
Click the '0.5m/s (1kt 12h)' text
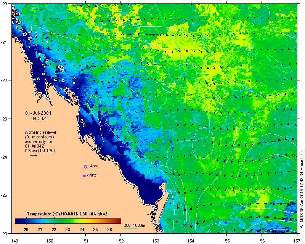coord(40,151)
